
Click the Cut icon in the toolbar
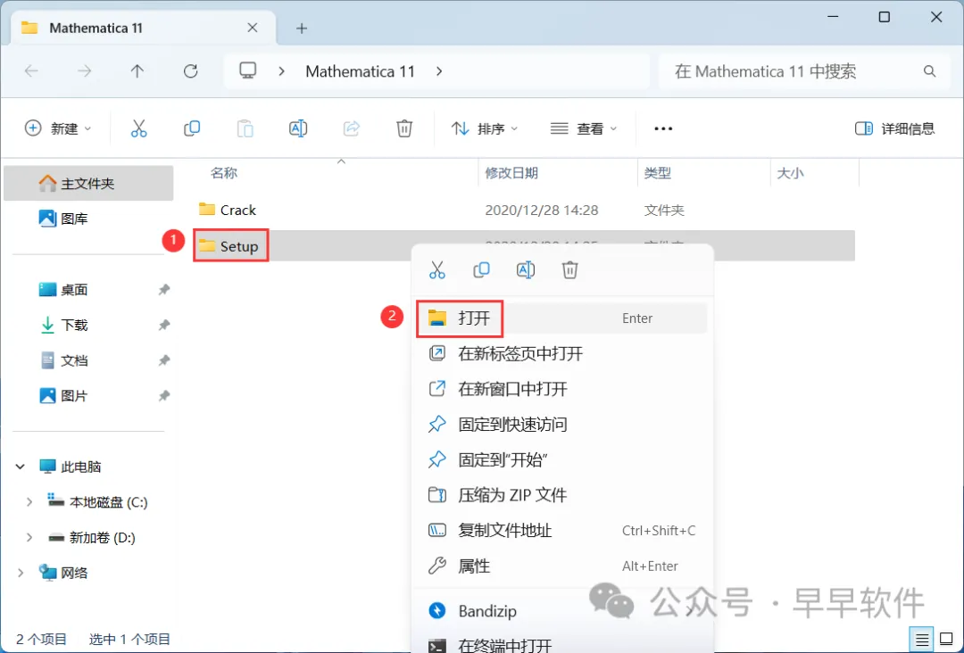pos(139,128)
